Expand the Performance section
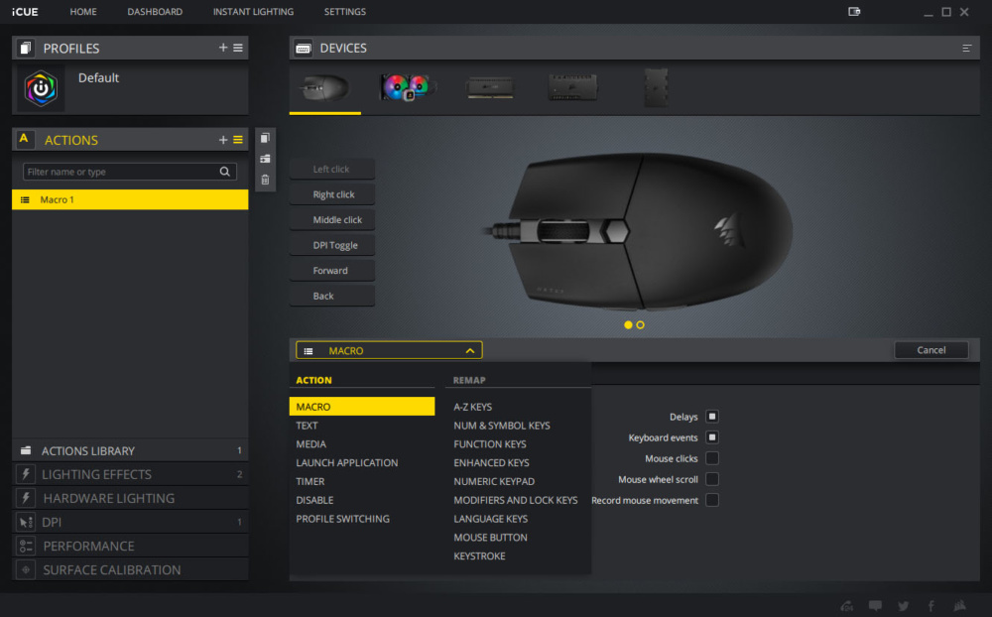Screen dimensions: 992x617 tap(130, 547)
